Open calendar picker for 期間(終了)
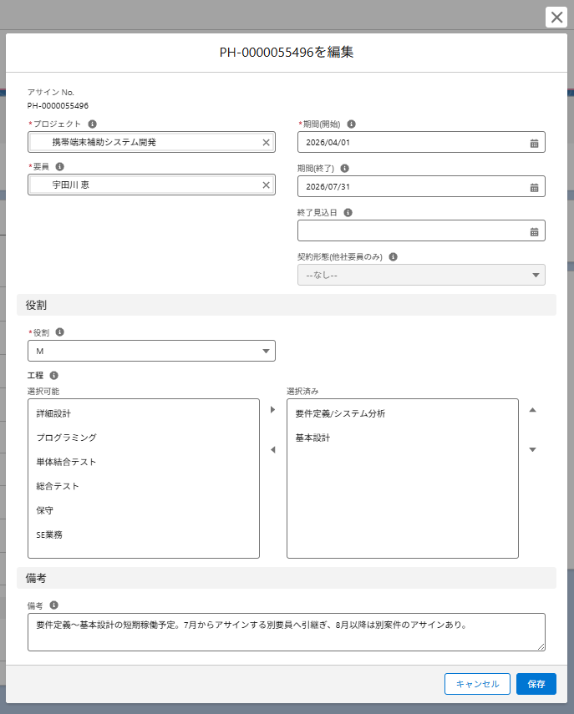574x714 pixels. click(534, 187)
